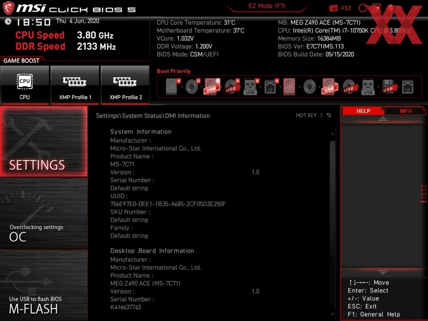Click the BIOS Build Date 05/15/2020 entry
Image resolution: width=428 pixels, height=321 pixels.
point(316,54)
